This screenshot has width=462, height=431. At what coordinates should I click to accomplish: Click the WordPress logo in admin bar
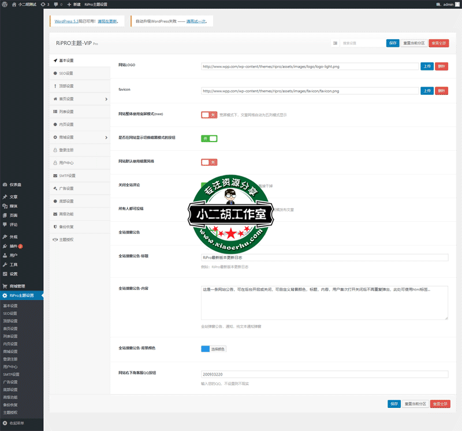pos(5,4)
